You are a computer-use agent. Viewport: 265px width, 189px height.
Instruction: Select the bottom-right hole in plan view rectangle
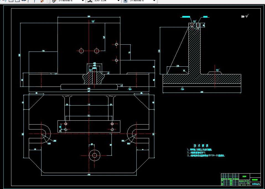pyautogui.click(x=112, y=129)
